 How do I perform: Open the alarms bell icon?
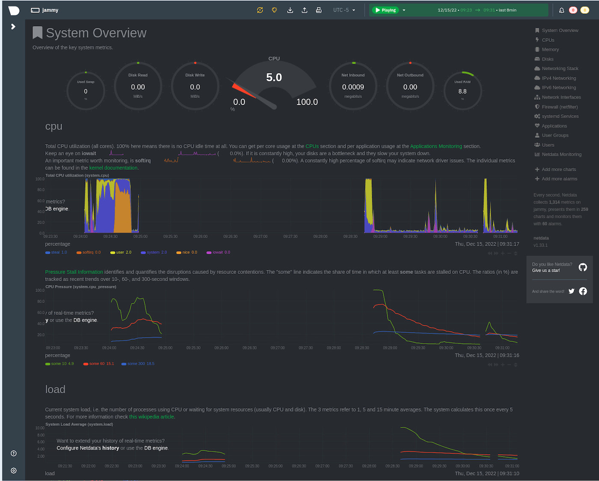(x=561, y=10)
